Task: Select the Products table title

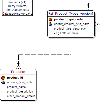Action: click(x=18, y=72)
